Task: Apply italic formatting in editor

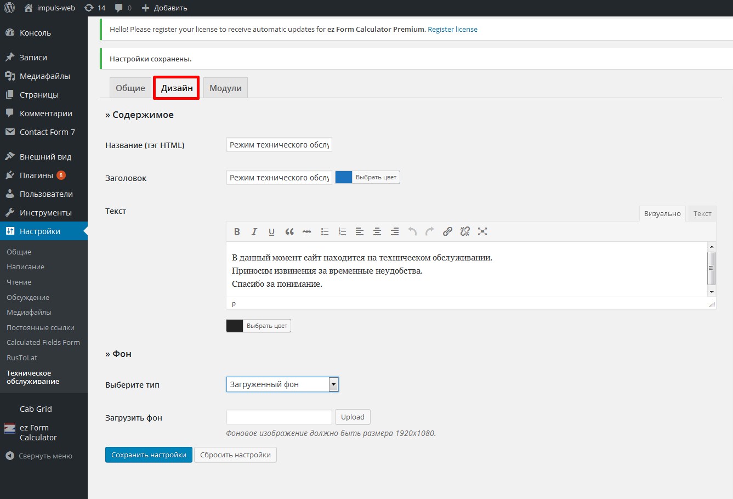Action: 254,231
